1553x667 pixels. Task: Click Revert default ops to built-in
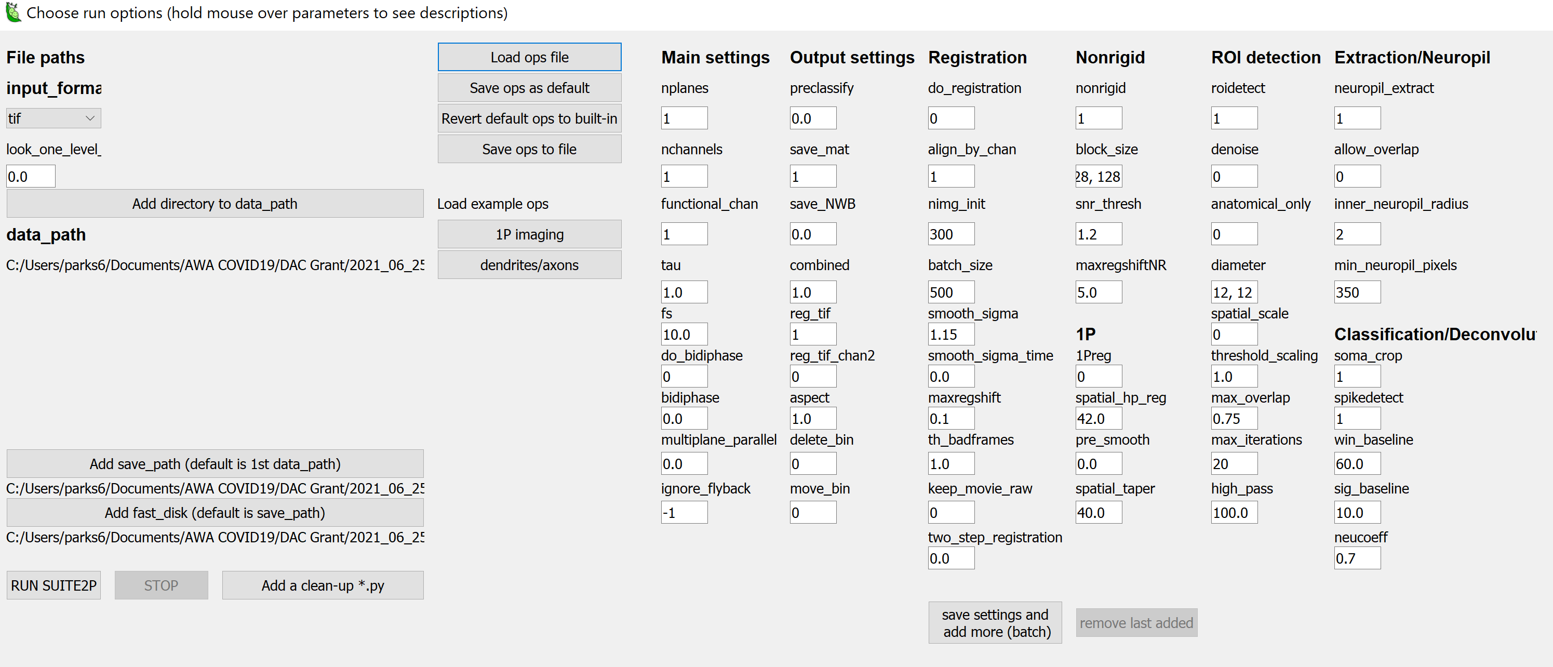click(529, 118)
